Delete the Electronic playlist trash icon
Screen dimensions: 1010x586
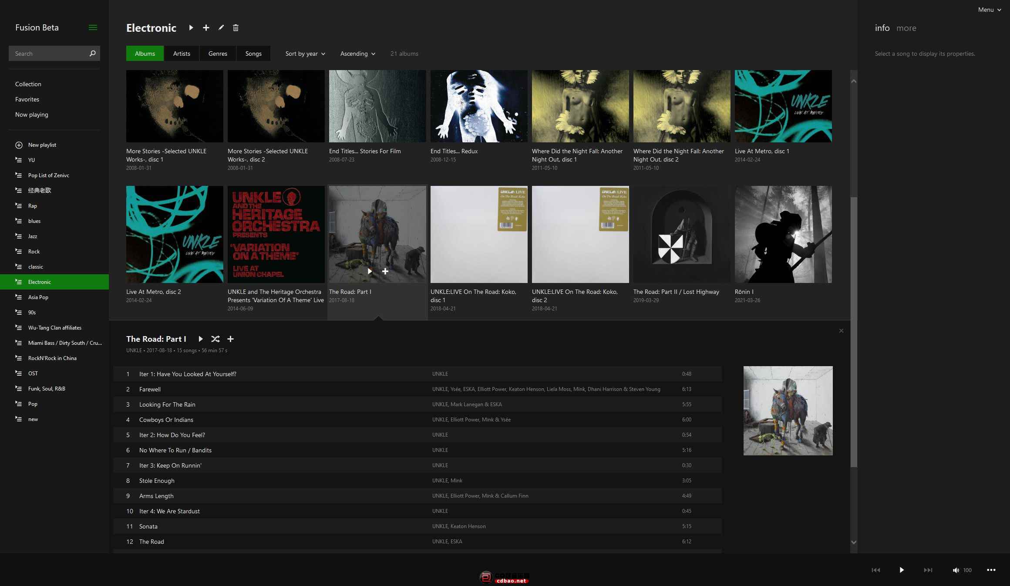[x=236, y=28]
